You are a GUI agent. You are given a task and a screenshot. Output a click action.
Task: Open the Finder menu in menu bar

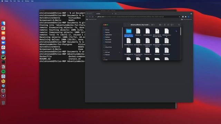click(x=6, y=1)
